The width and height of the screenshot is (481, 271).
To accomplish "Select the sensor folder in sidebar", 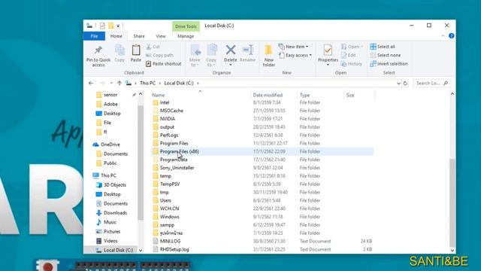I will point(110,95).
